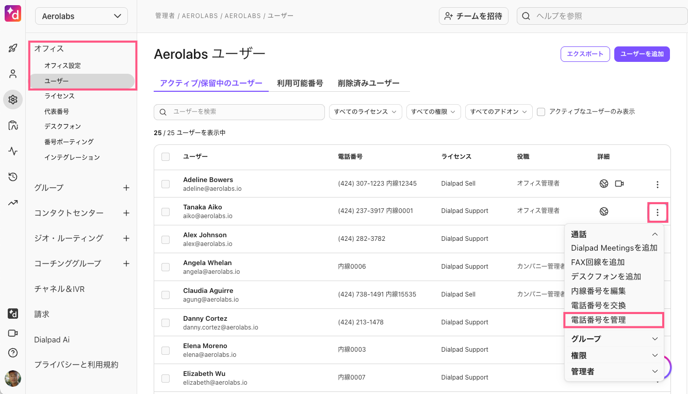This screenshot has height=394, width=688.
Task: Check the Tanaka Aiko row checkbox
Action: point(166,211)
